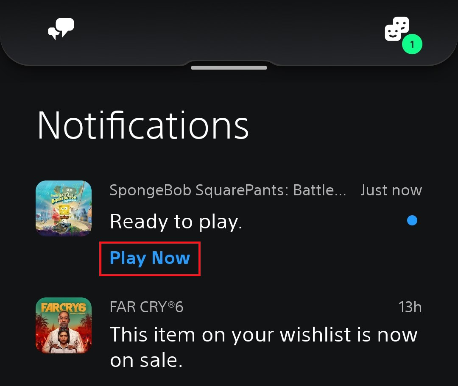
Task: Tap the pull handle bar below header
Action: (229, 68)
